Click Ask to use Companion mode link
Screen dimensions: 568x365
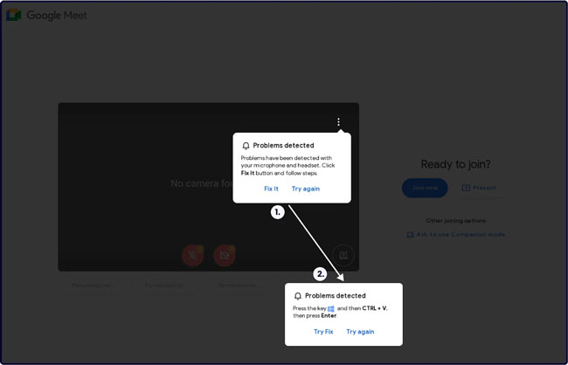click(x=461, y=235)
